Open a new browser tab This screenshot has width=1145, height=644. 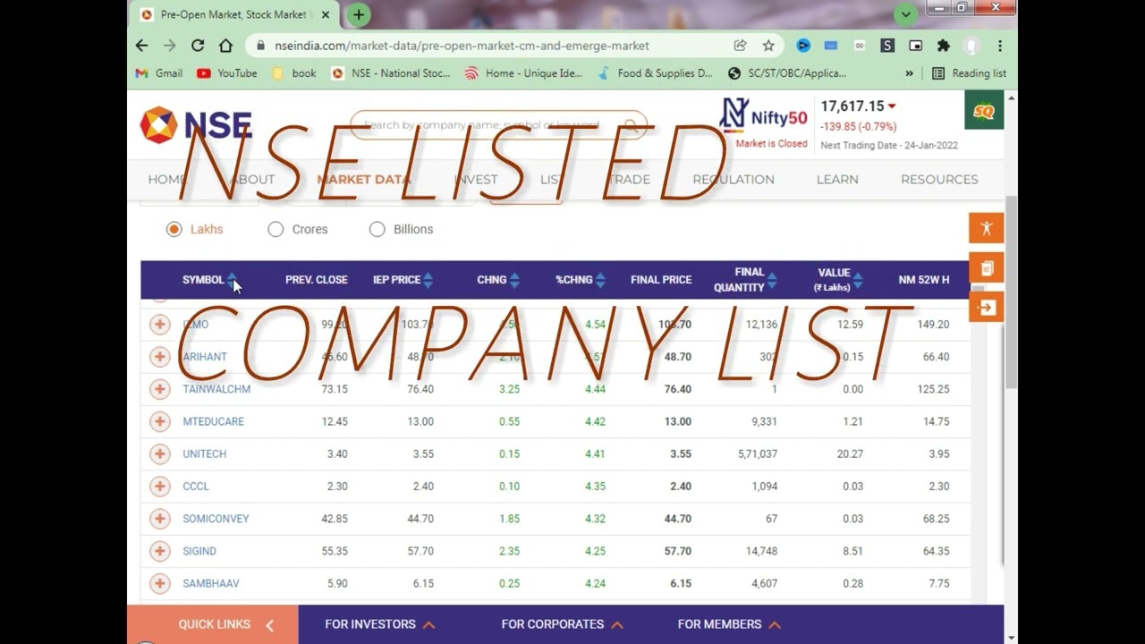tap(358, 14)
